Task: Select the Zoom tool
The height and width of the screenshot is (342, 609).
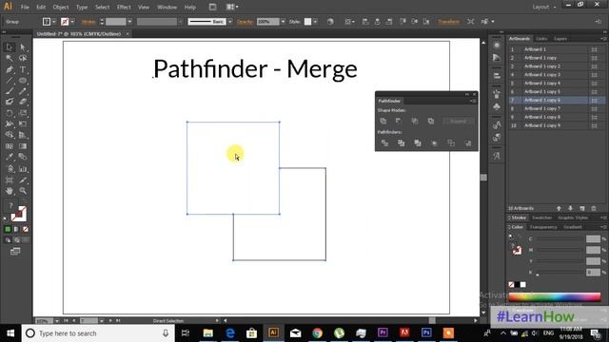Action: 23,191
